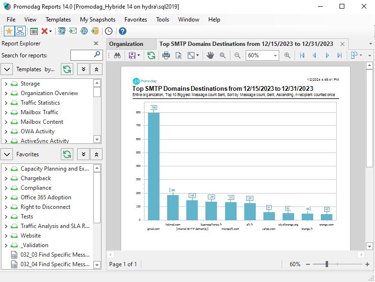Viewport: 375px width, 282px height.
Task: Expand all Favorites nodes
Action: click(83, 154)
